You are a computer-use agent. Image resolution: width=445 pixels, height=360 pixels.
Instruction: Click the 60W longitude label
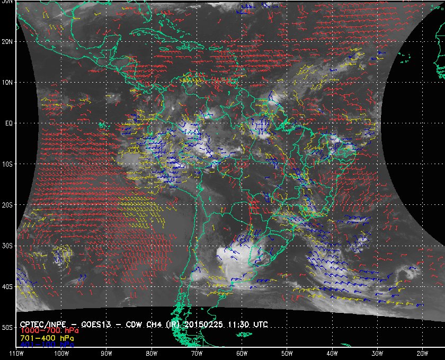point(242,353)
